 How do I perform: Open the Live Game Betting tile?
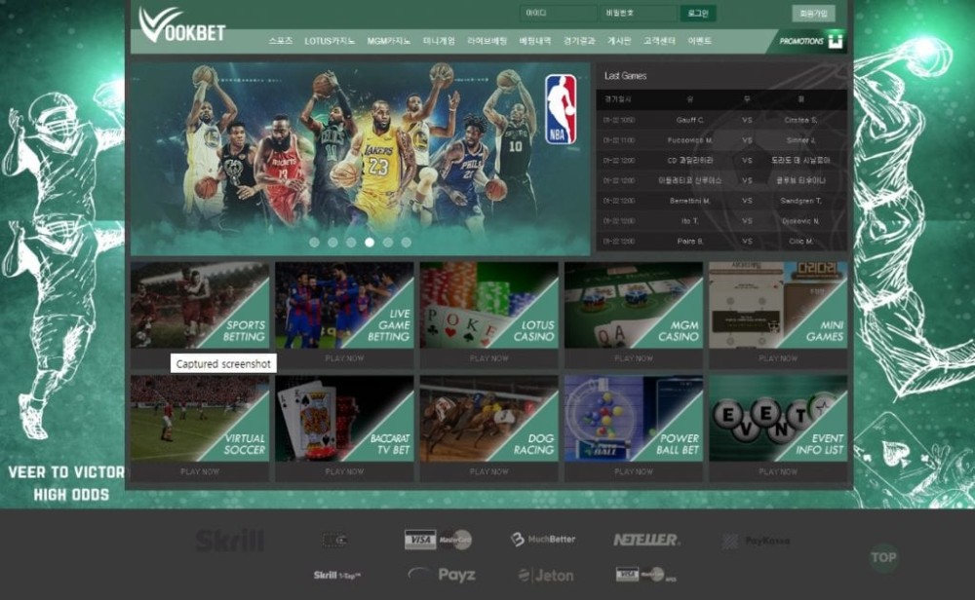(344, 305)
